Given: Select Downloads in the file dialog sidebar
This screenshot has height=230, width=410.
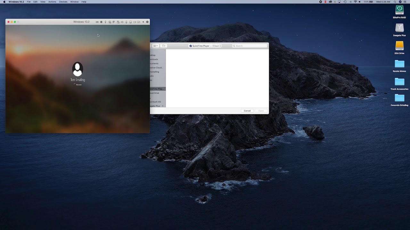Looking at the screenshot, I should 154,59.
